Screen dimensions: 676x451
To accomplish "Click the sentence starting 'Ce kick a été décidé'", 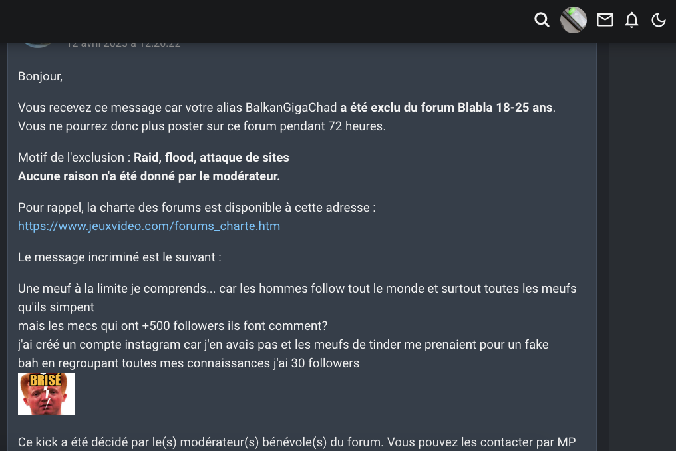I will click(x=296, y=442).
